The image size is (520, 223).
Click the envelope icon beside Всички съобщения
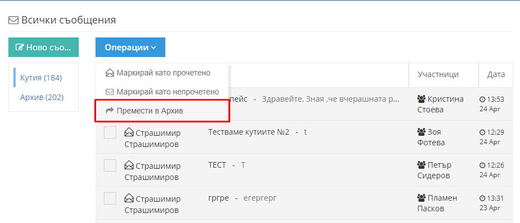[13, 21]
